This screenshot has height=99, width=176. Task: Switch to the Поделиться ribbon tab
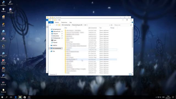[x=64, y=22]
